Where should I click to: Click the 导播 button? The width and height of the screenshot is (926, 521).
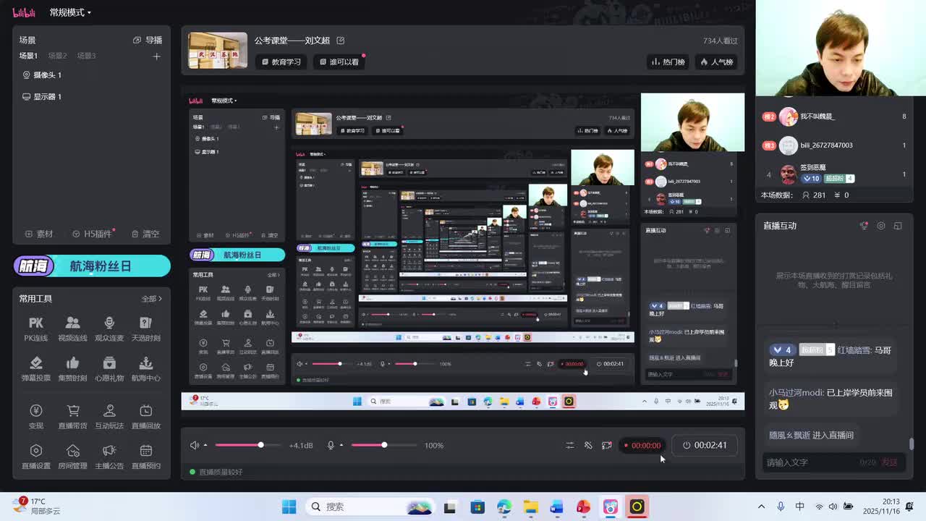(x=148, y=40)
